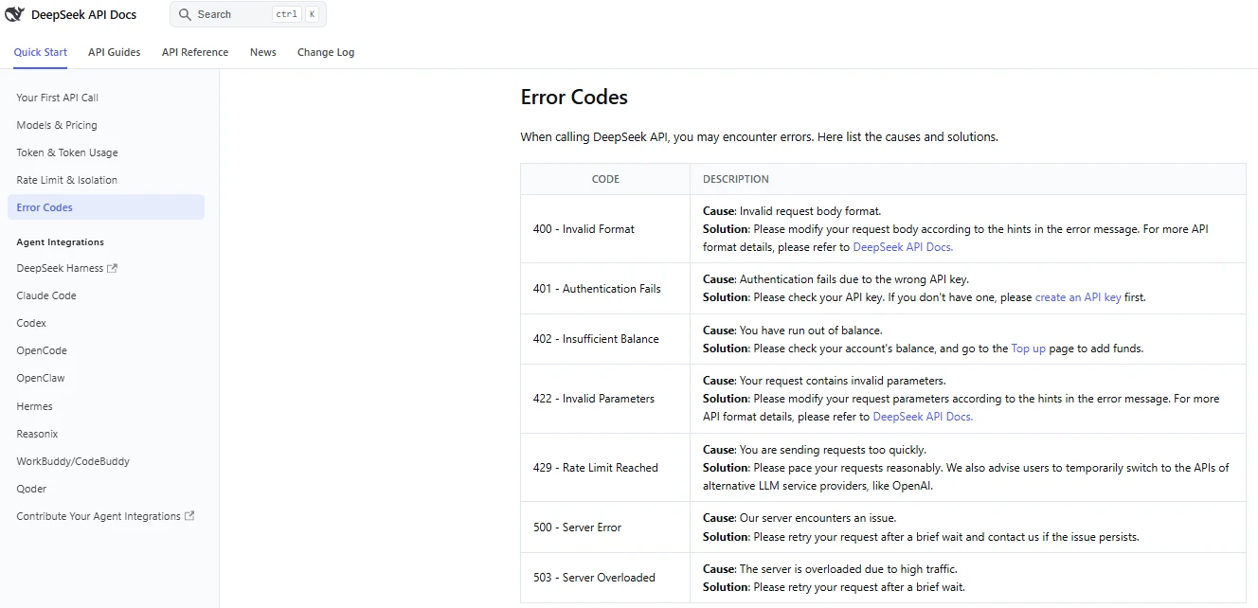The image size is (1258, 608).
Task: Open Reasonix integration page
Action: [106, 434]
